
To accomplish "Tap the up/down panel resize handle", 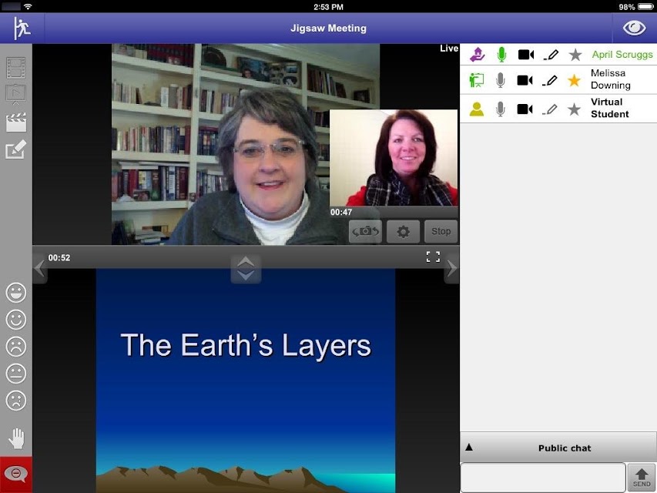I will pos(246,269).
